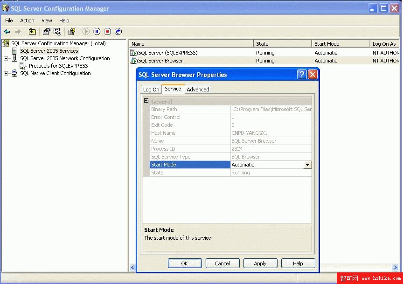The image size is (403, 284).
Task: Click the Binary Path property label
Action: tap(164, 109)
